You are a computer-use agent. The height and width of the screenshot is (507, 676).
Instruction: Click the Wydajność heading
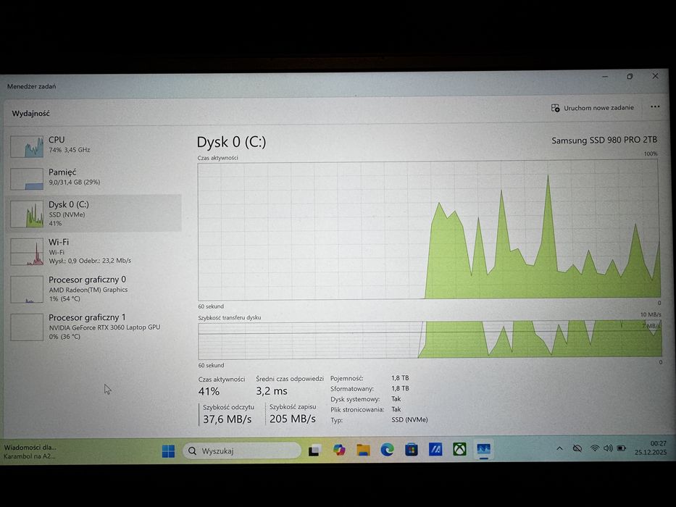30,114
